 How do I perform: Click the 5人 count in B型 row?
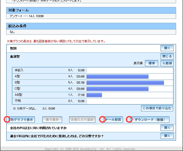71,83
